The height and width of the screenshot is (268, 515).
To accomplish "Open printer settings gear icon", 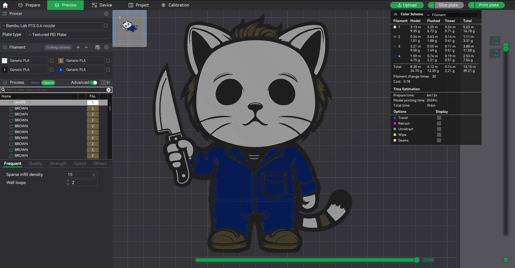I will [106, 14].
